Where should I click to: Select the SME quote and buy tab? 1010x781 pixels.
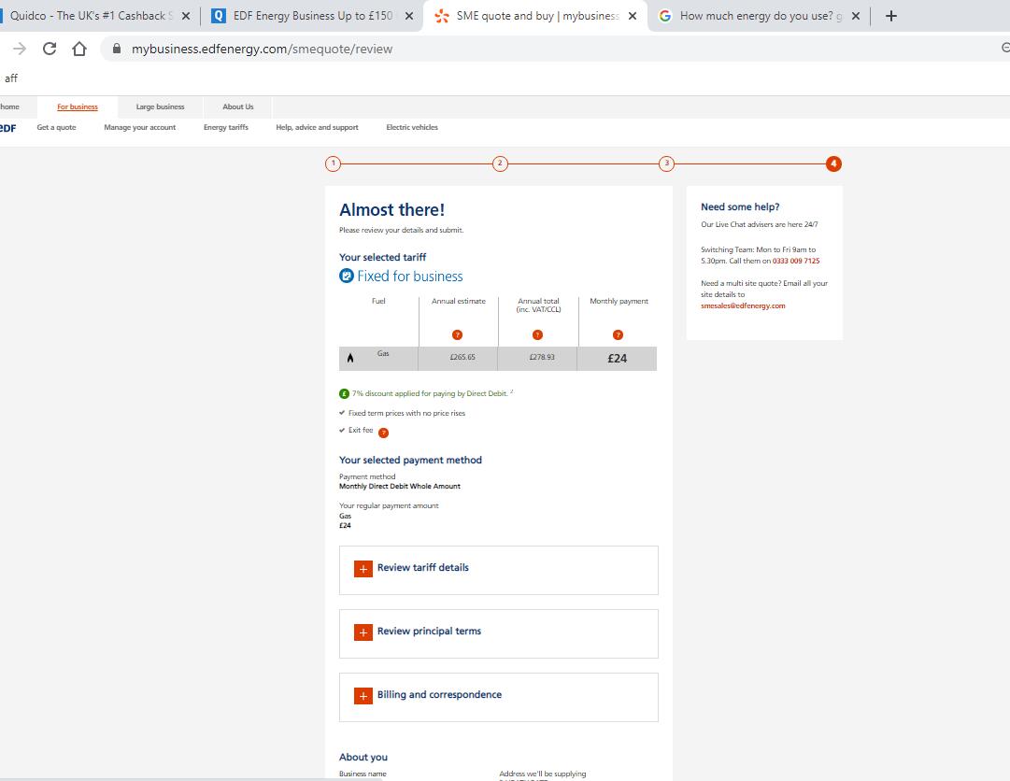coord(536,16)
